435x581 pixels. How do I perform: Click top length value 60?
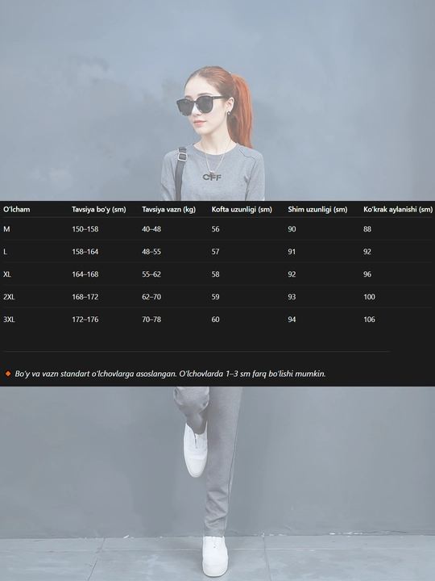point(215,320)
